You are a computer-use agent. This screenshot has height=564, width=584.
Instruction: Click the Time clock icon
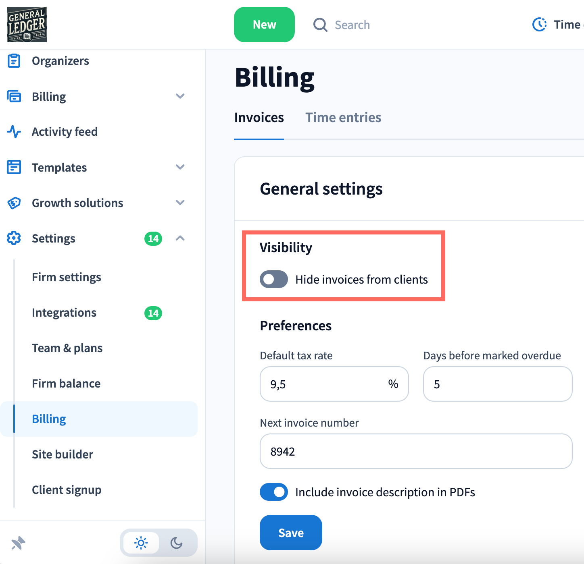pos(540,25)
